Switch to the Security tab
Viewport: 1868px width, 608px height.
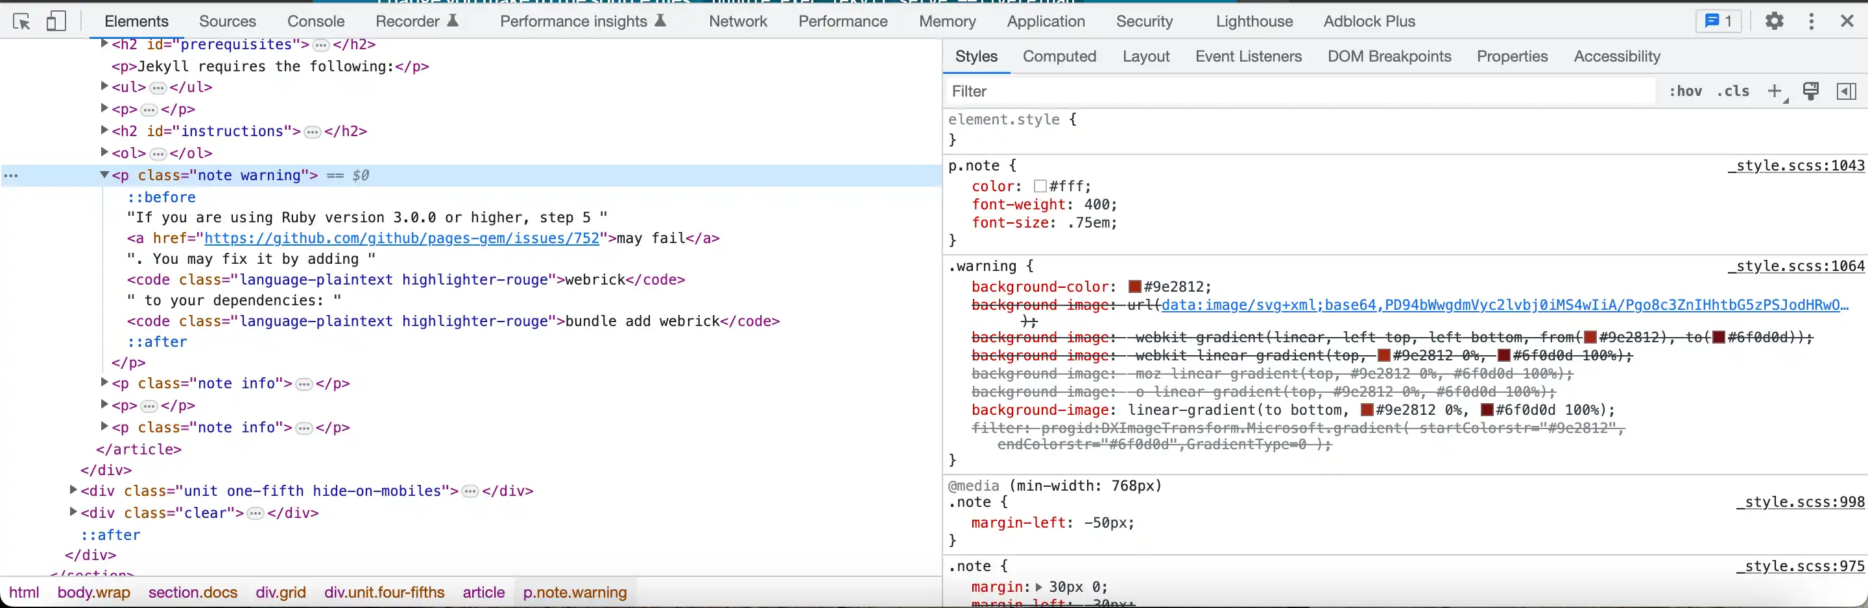point(1144,21)
